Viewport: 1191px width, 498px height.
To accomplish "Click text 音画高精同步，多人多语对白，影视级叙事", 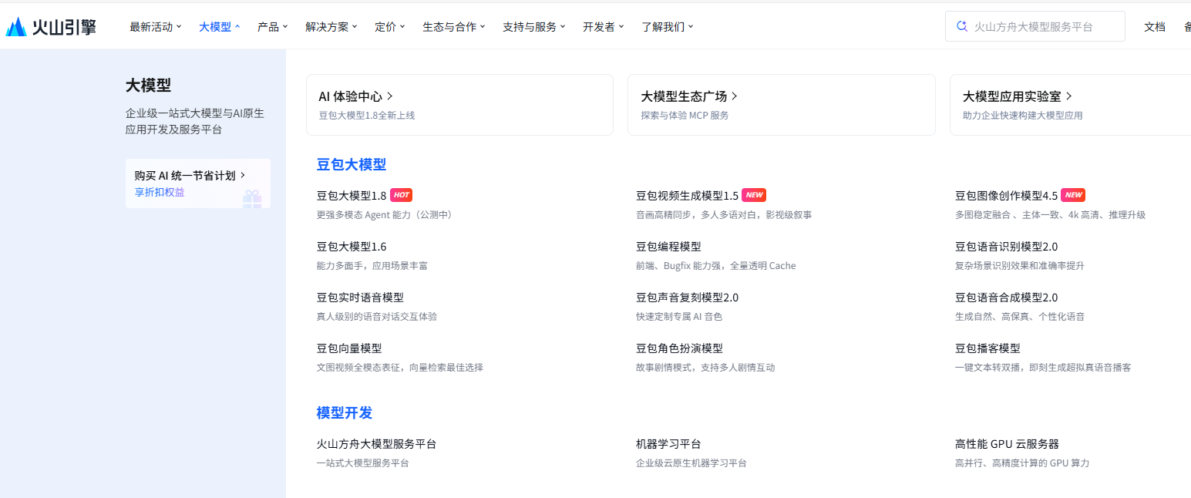I will (723, 215).
